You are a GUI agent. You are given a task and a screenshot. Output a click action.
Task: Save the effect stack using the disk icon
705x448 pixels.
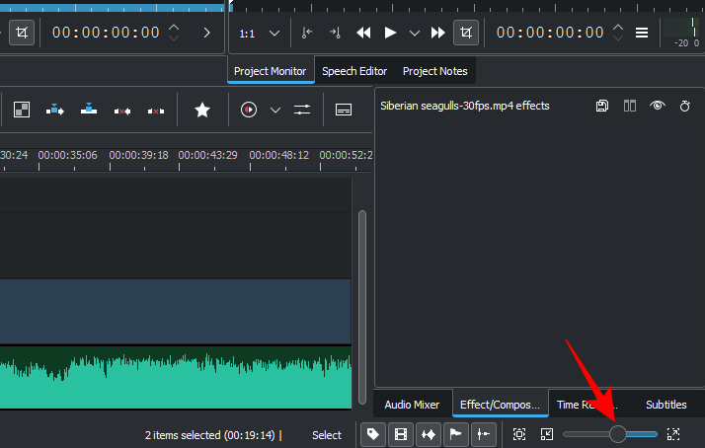pyautogui.click(x=602, y=106)
